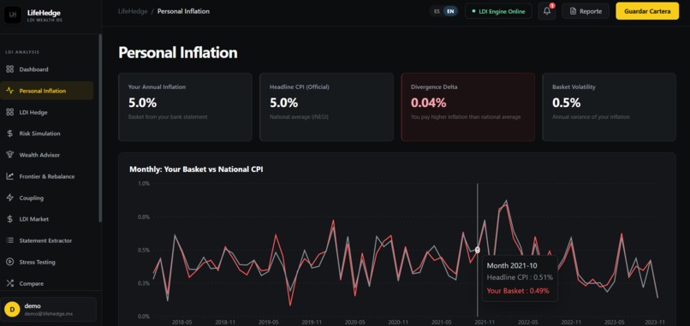Open Risk Simulation from the sidebar
This screenshot has width=690, height=326.
click(x=46, y=133)
